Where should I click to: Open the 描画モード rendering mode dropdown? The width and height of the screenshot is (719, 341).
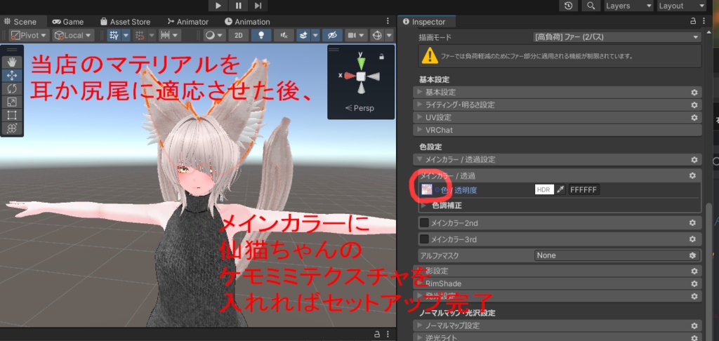click(616, 36)
